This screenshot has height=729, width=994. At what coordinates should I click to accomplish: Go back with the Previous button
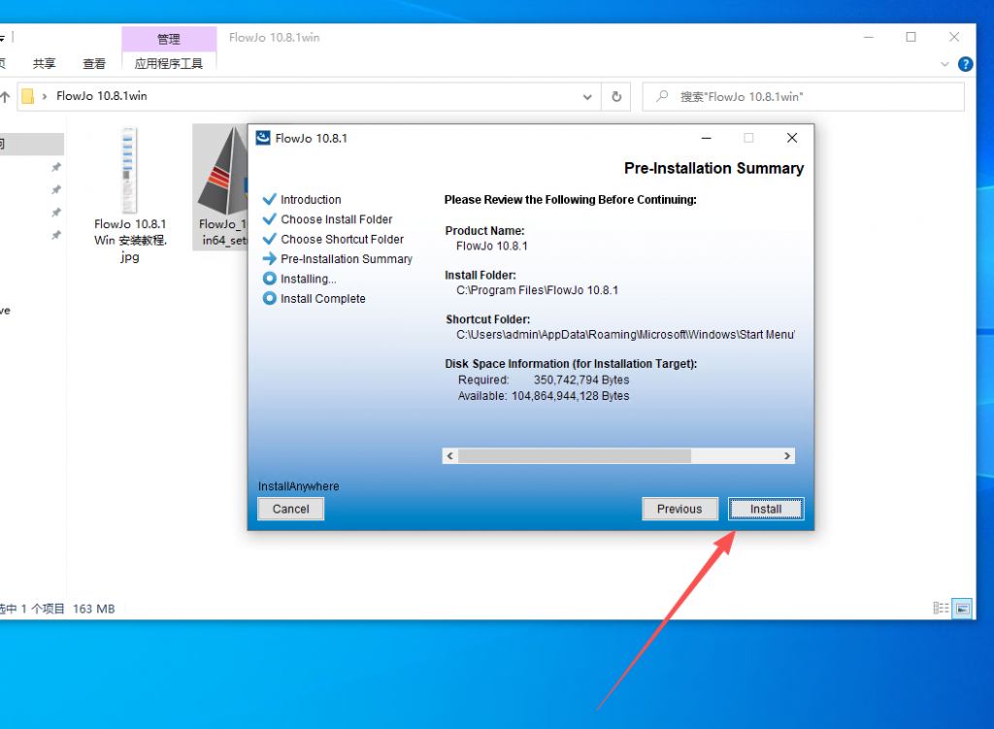click(679, 509)
